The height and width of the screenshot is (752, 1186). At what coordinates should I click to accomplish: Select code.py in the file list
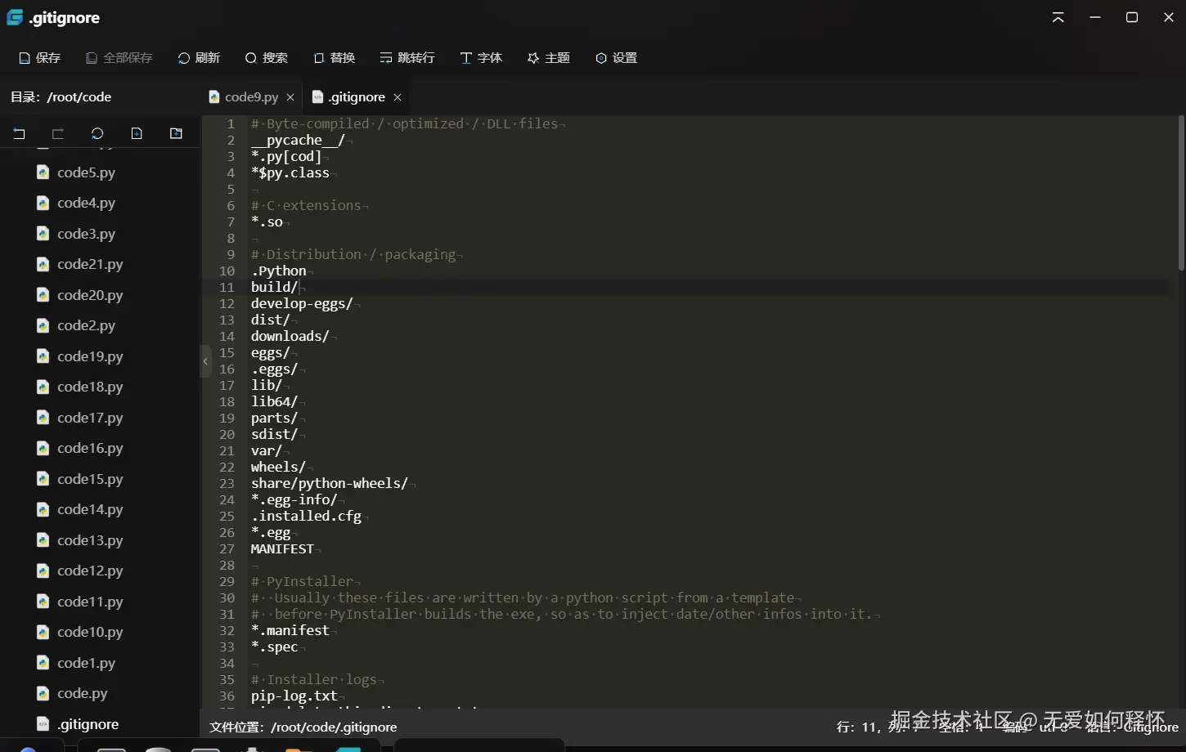tap(82, 693)
